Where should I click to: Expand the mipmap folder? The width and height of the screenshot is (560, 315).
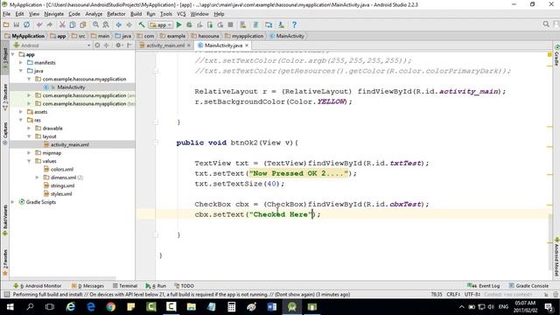(x=29, y=153)
